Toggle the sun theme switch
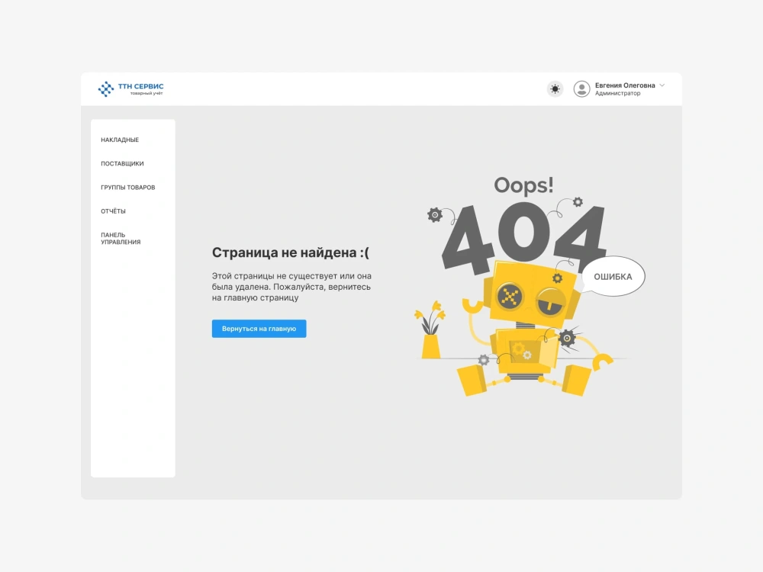 [x=555, y=89]
